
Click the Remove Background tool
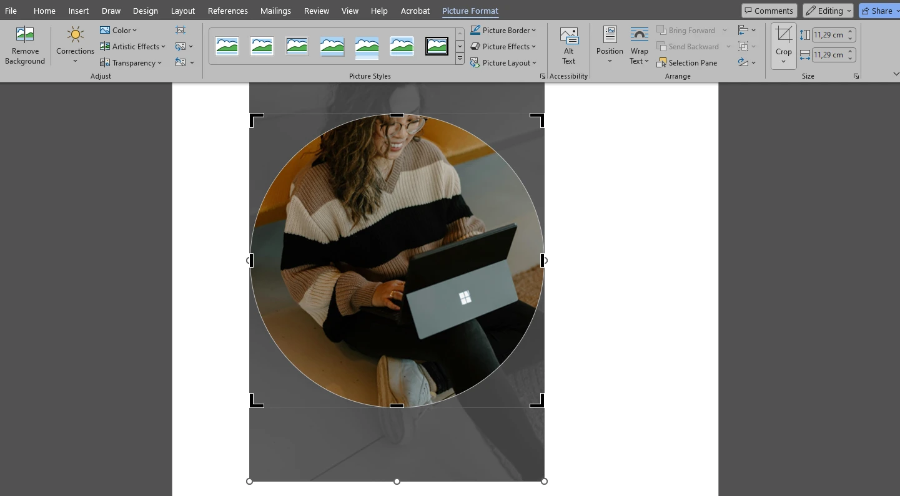coord(25,46)
